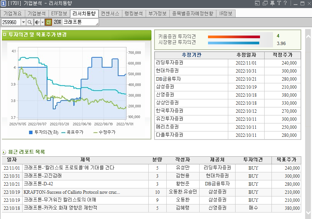Screen dimensions: 312x219
Task: Click the stock search magnifier icon
Action: 30,22
